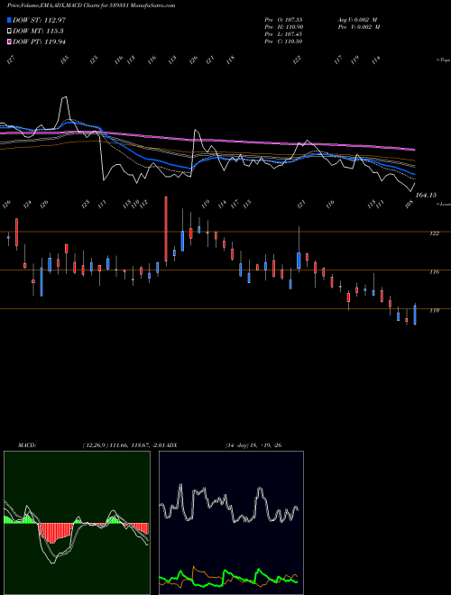Select the 'DOW PT: 119.94' legend text

[39, 41]
